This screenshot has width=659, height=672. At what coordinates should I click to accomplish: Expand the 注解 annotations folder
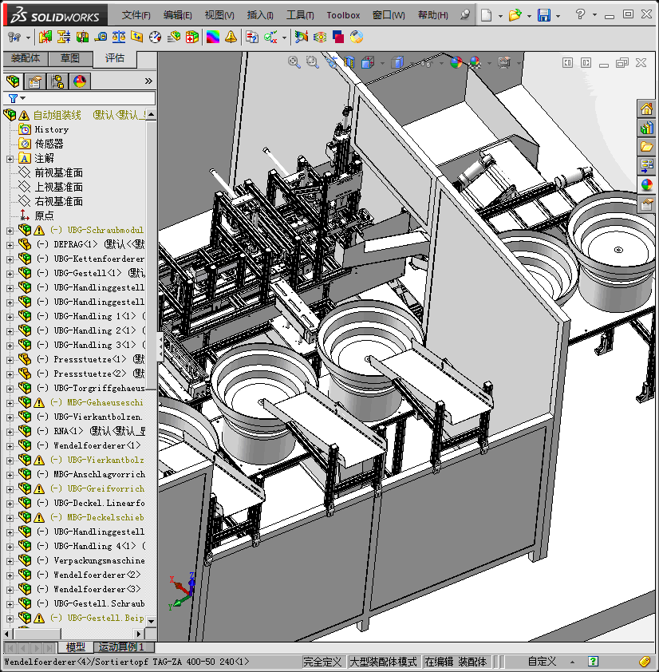click(x=10, y=158)
